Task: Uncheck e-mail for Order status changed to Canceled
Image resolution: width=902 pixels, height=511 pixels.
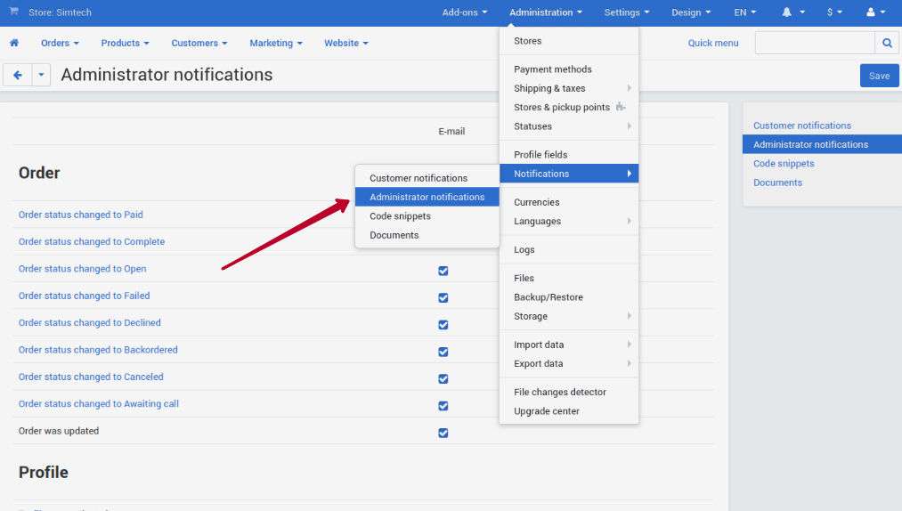Action: 443,378
